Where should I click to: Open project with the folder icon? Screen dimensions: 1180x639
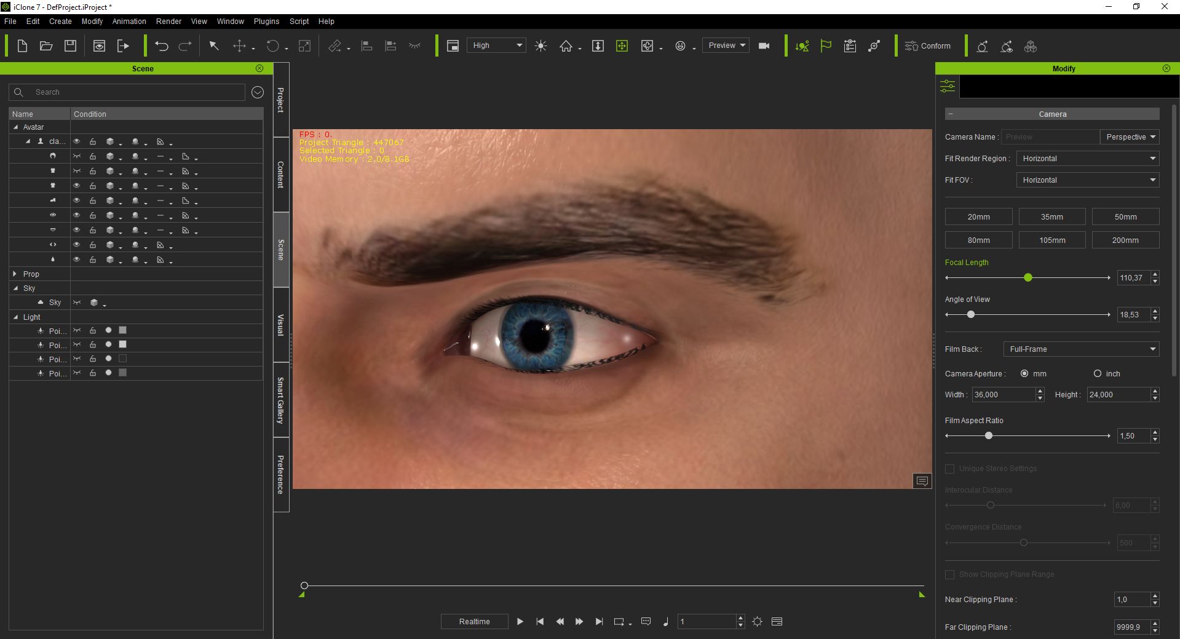46,46
